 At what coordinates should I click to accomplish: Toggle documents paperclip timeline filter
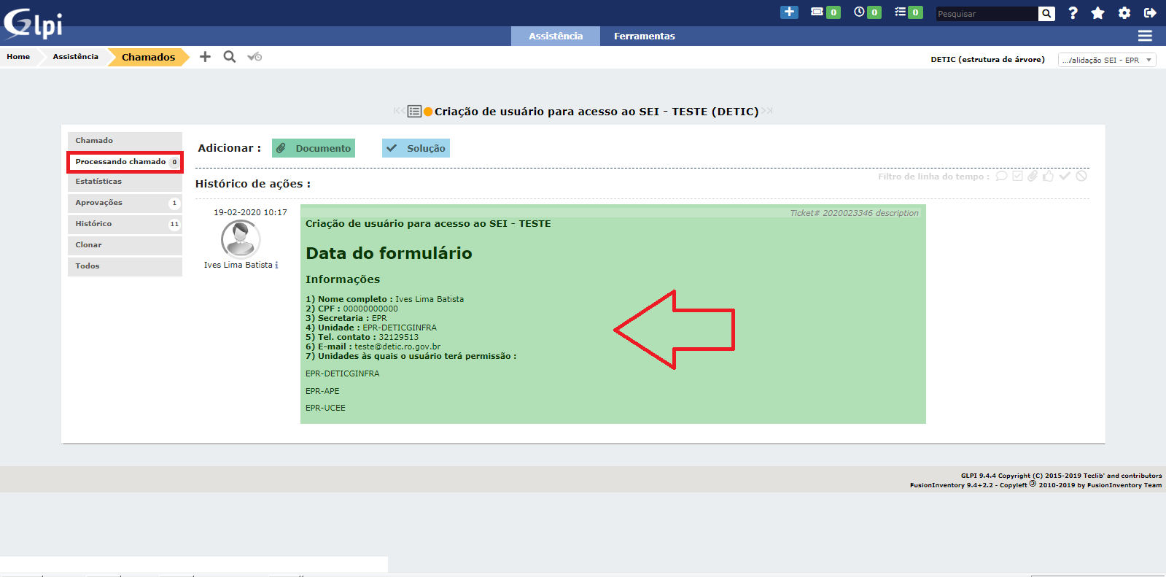coord(1033,177)
